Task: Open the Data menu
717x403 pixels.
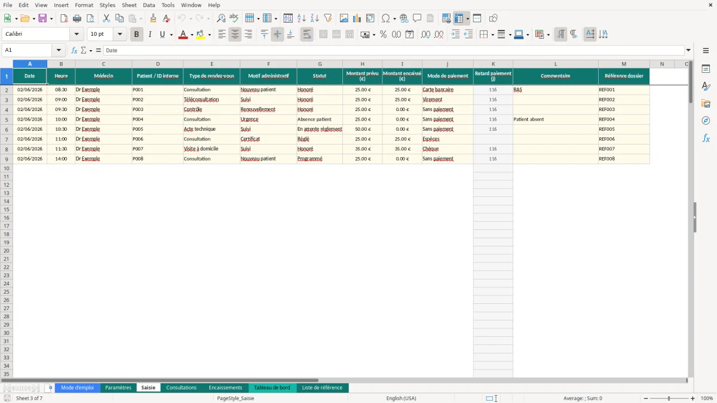Action: point(149,5)
